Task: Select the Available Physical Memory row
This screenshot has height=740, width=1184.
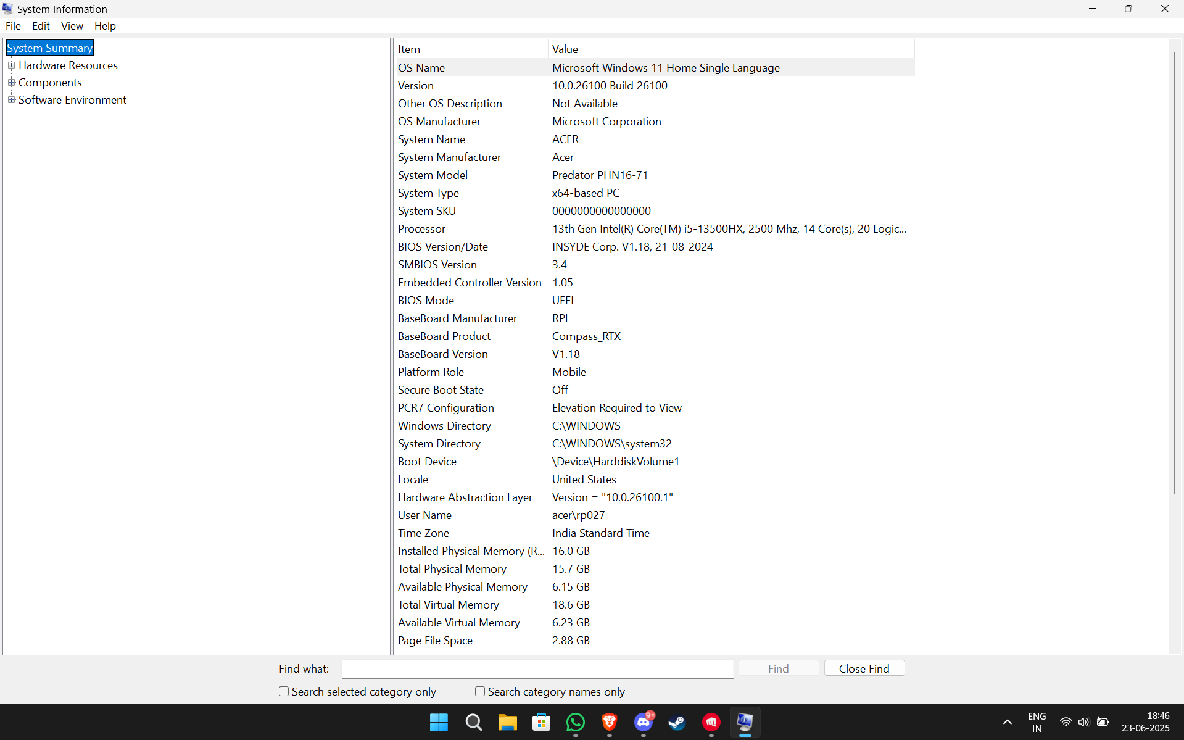Action: click(x=655, y=586)
